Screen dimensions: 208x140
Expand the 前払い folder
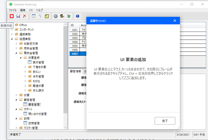point(25,72)
